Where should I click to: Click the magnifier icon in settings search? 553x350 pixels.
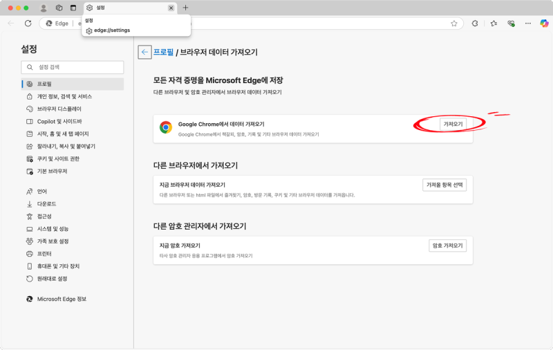point(30,67)
